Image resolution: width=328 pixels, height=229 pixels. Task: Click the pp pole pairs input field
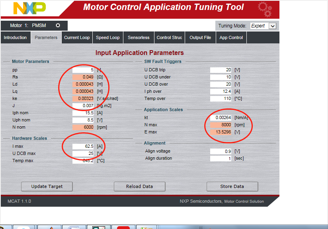[x=83, y=70]
